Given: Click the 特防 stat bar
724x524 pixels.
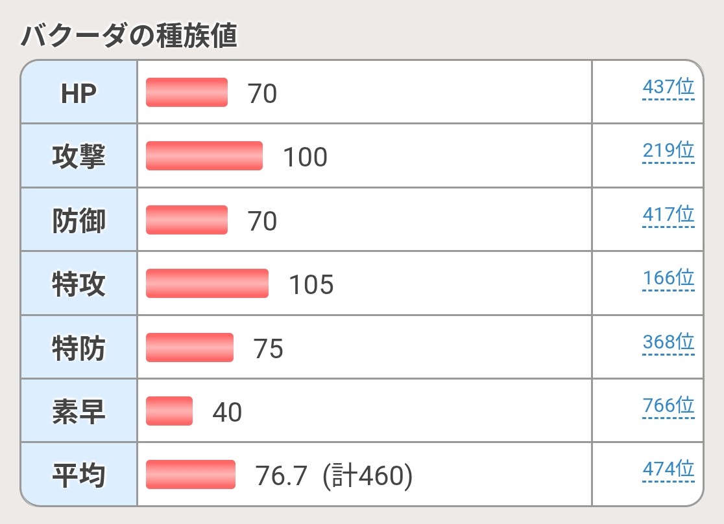Looking at the screenshot, I should (x=189, y=347).
